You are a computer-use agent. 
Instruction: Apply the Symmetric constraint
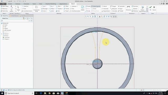click(121, 6)
